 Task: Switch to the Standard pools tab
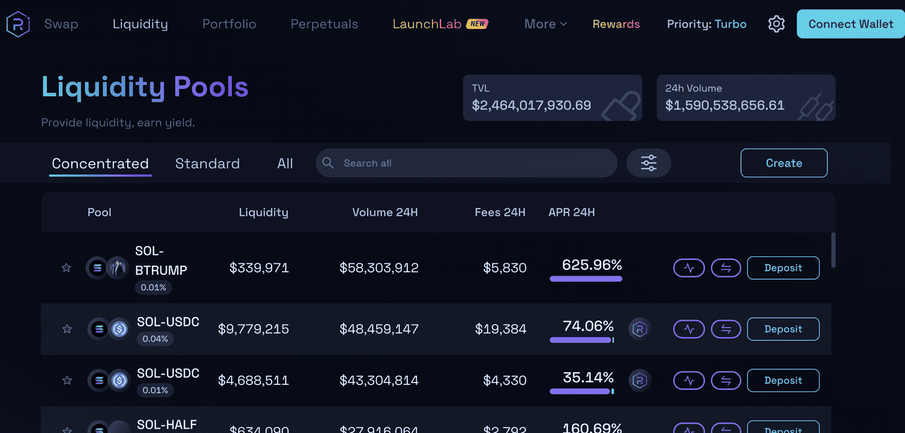(207, 164)
